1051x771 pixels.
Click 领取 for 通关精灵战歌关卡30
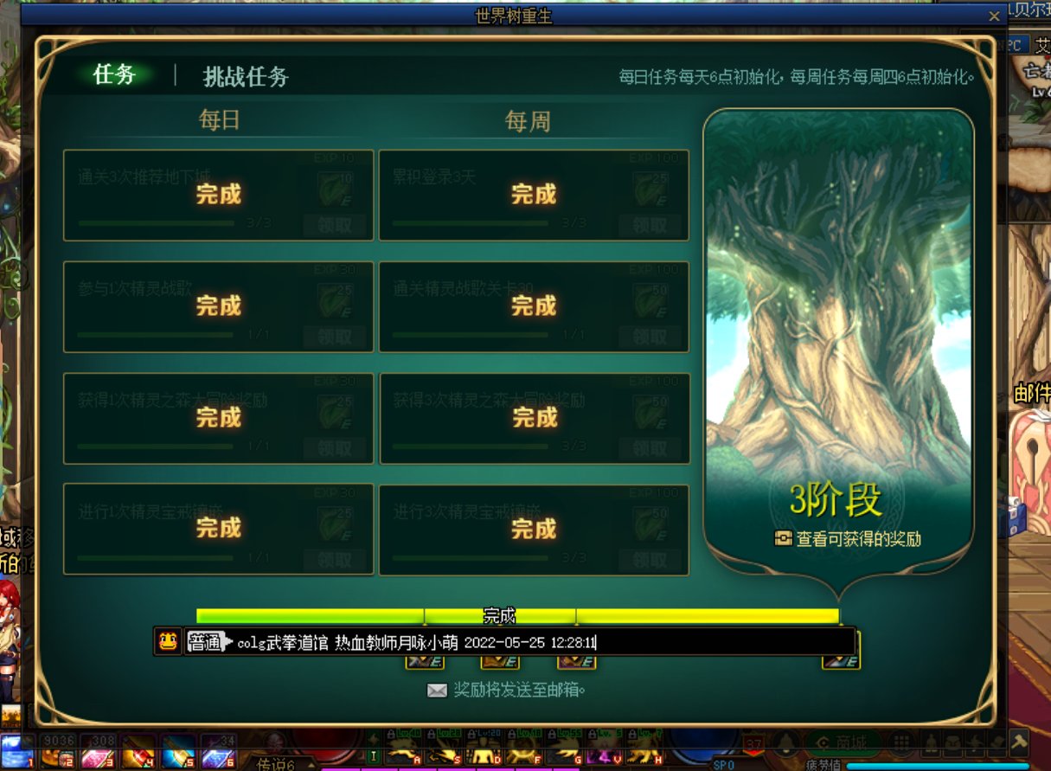(650, 337)
